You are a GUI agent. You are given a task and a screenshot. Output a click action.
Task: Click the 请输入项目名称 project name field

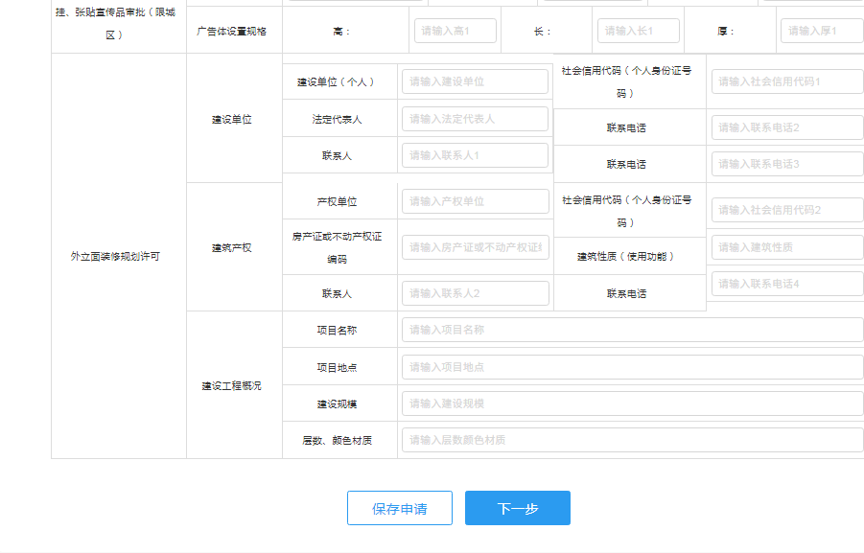[x=632, y=330]
